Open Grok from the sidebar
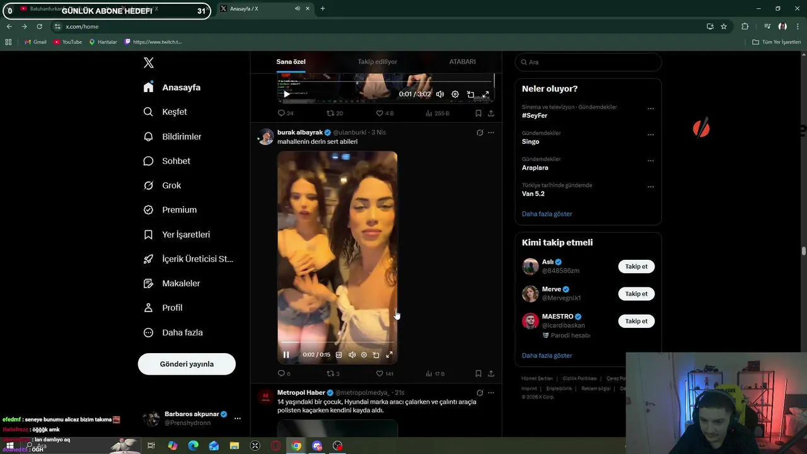Screen dimensions: 807x454 162,185
